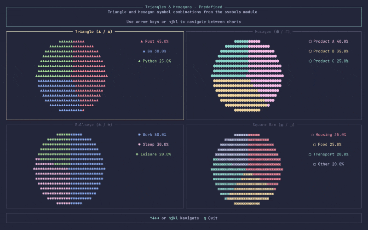Click the Go triangle legend marker
The width and height of the screenshot is (368, 230).
coord(144,51)
